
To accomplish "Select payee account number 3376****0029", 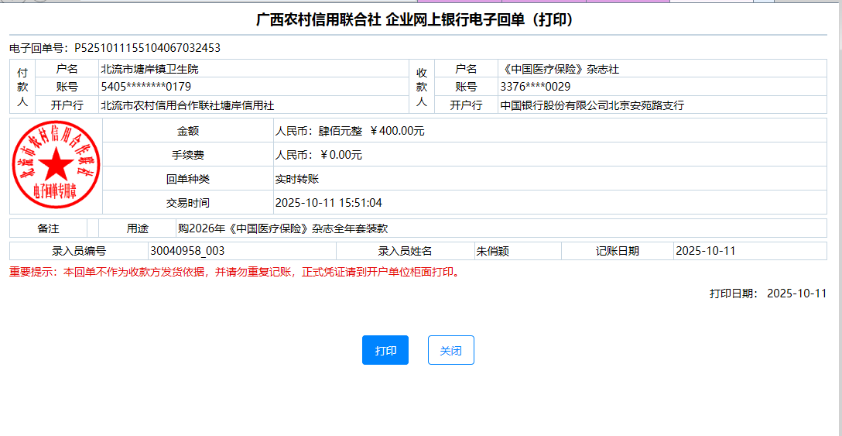I will (535, 87).
